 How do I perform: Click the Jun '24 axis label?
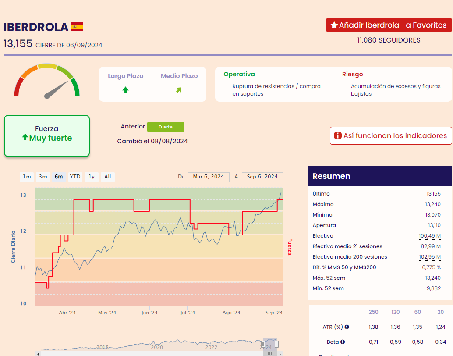149,313
